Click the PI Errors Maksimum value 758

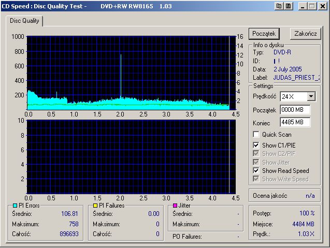pyautogui.click(x=74, y=224)
